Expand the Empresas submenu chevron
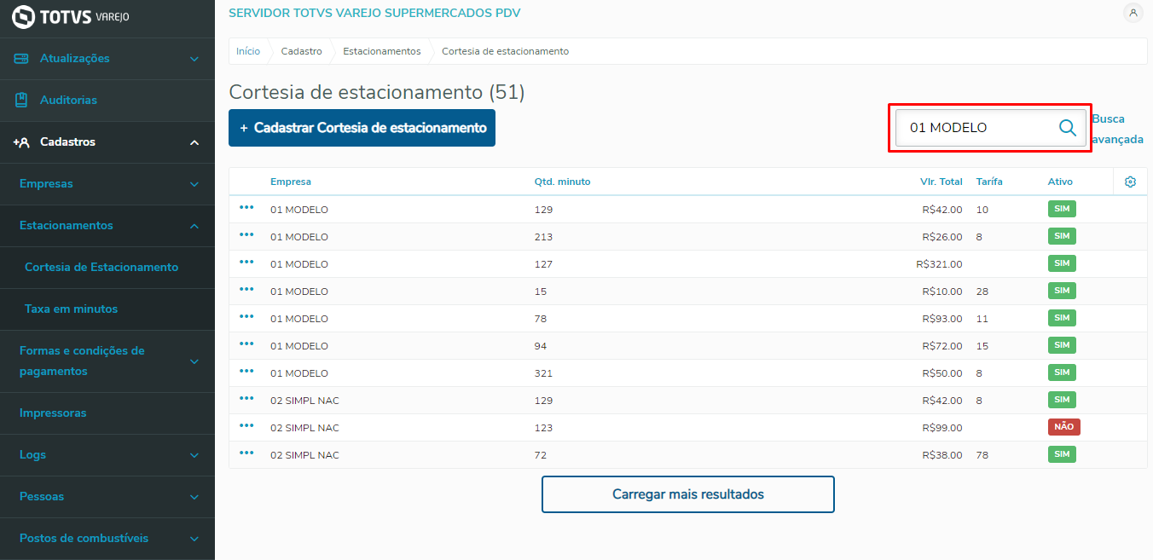The height and width of the screenshot is (560, 1153). (194, 184)
